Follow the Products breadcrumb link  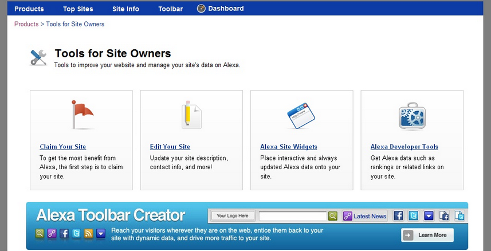pos(26,24)
